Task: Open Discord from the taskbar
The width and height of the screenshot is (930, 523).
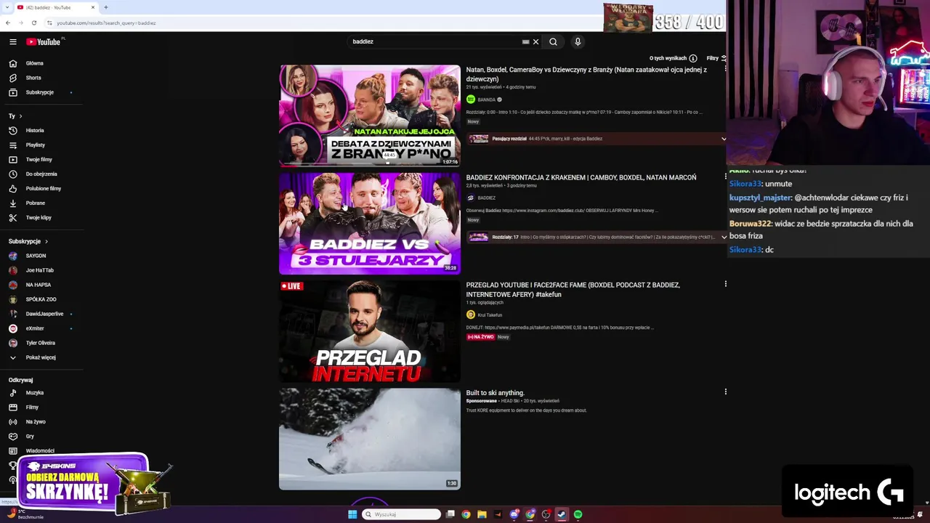Action: 514,514
